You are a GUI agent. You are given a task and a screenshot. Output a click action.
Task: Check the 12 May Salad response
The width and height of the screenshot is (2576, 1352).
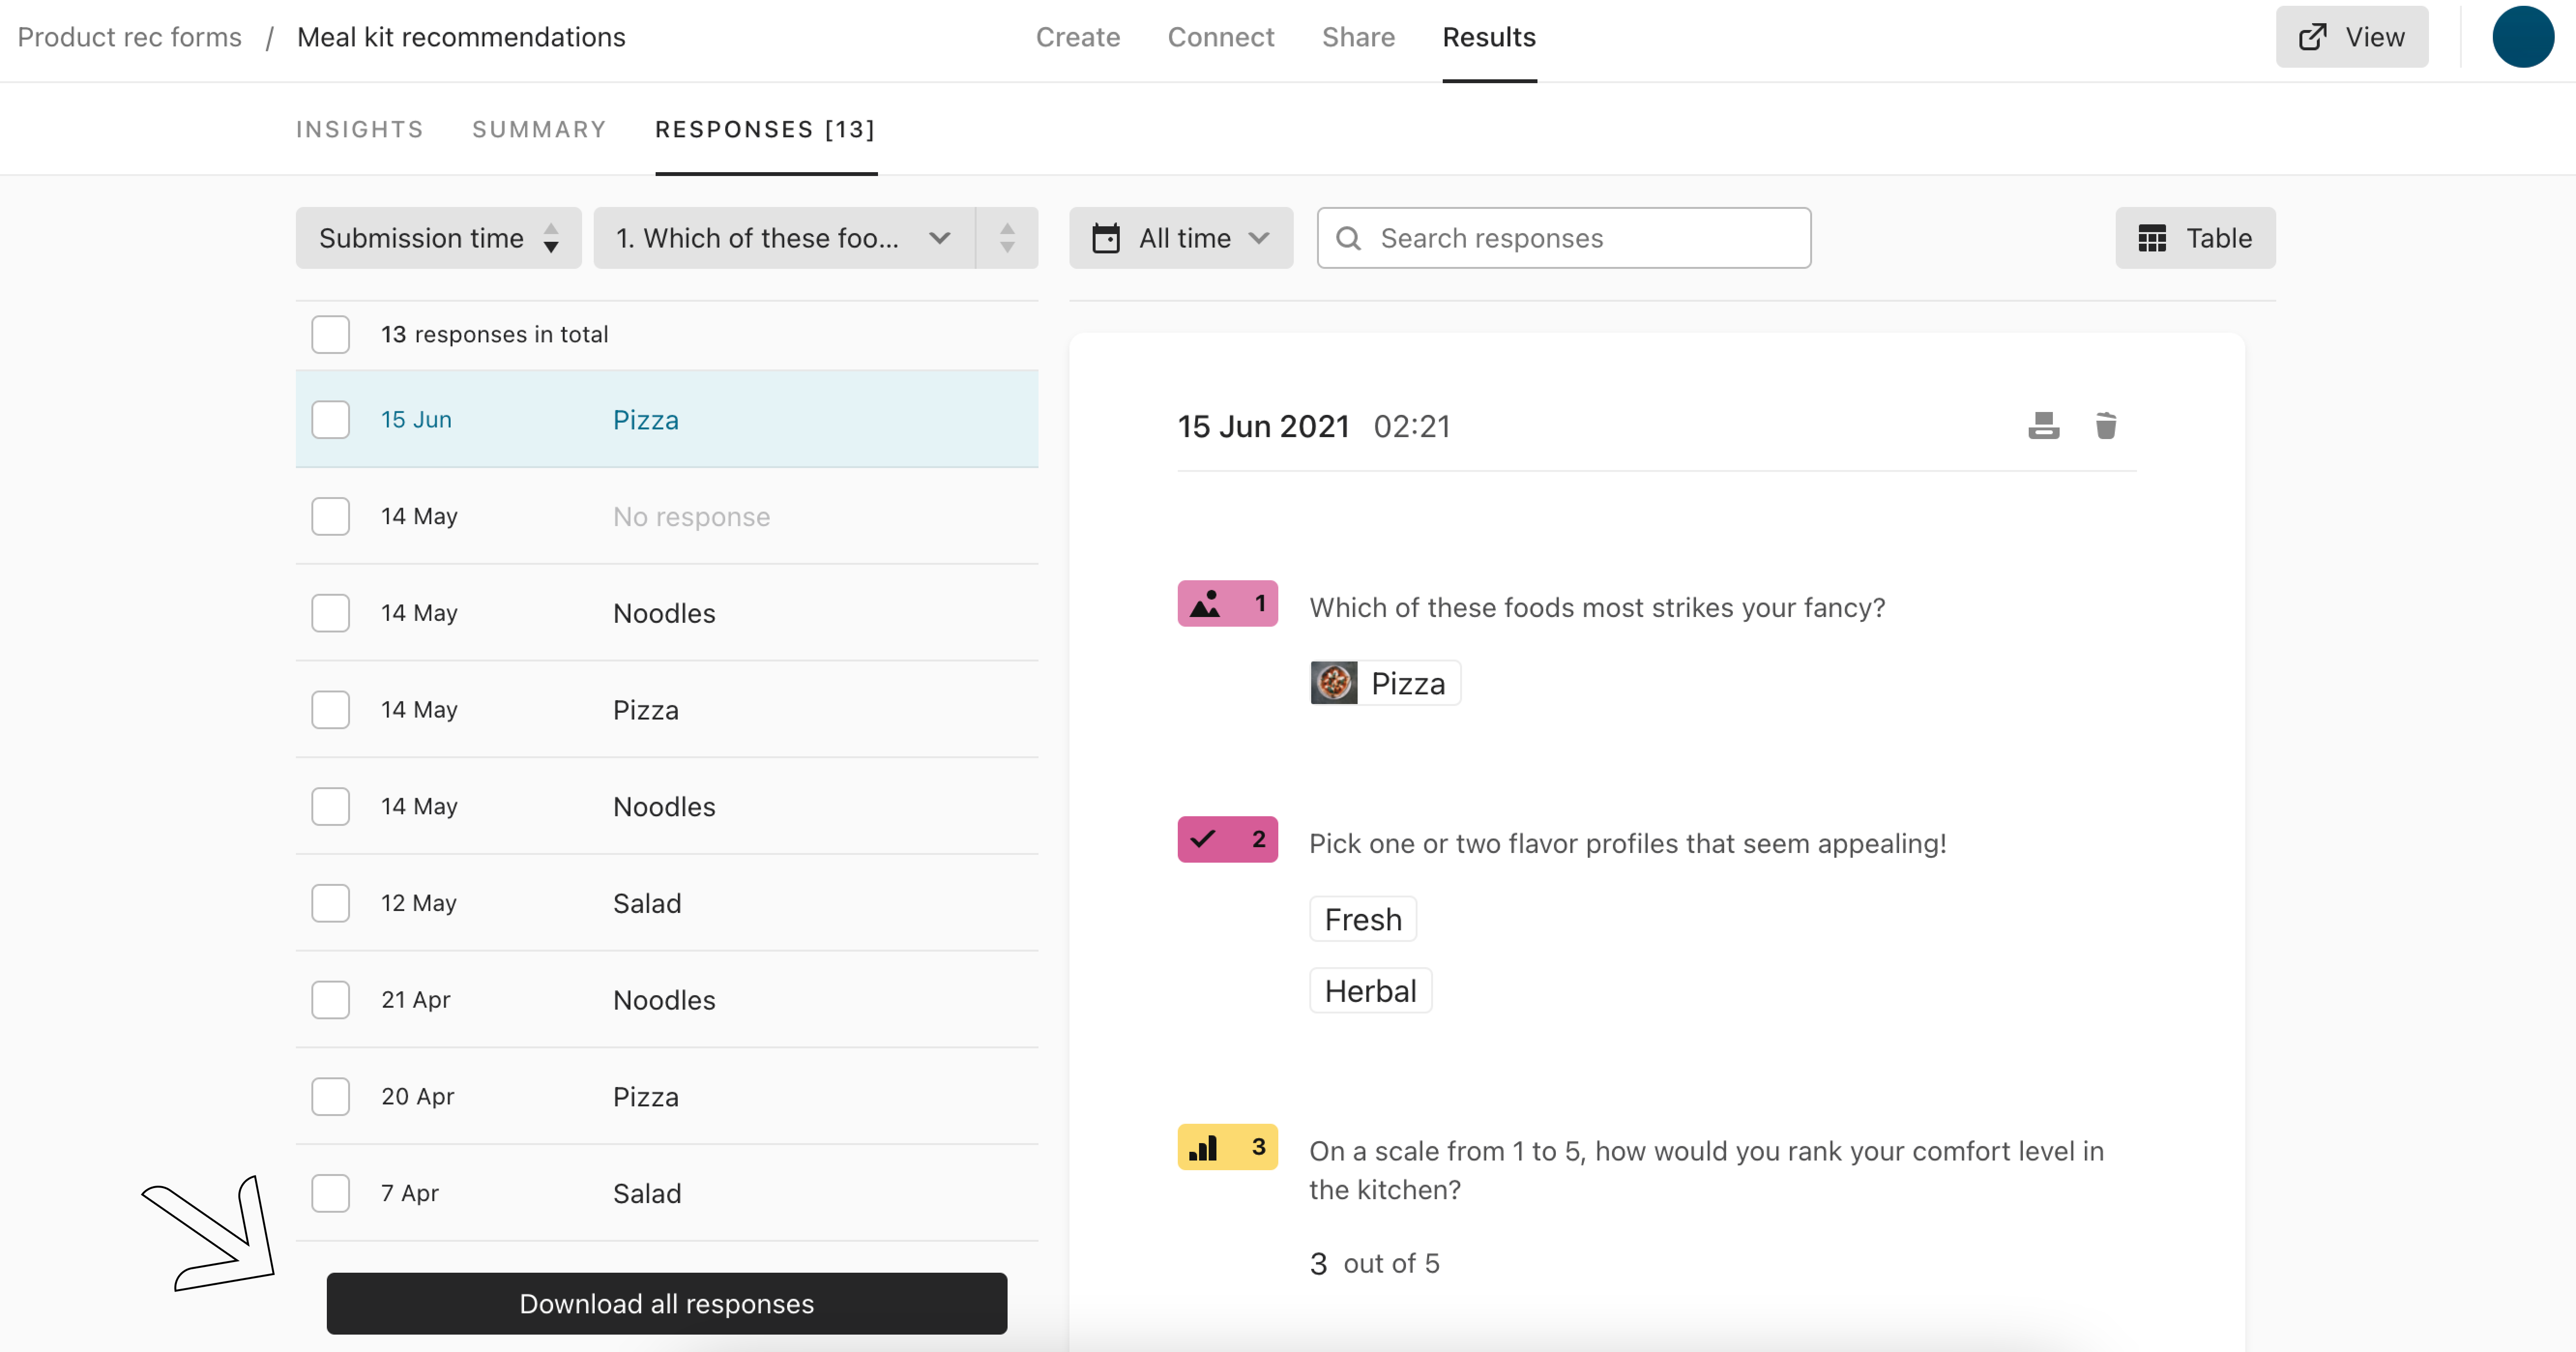click(x=330, y=903)
